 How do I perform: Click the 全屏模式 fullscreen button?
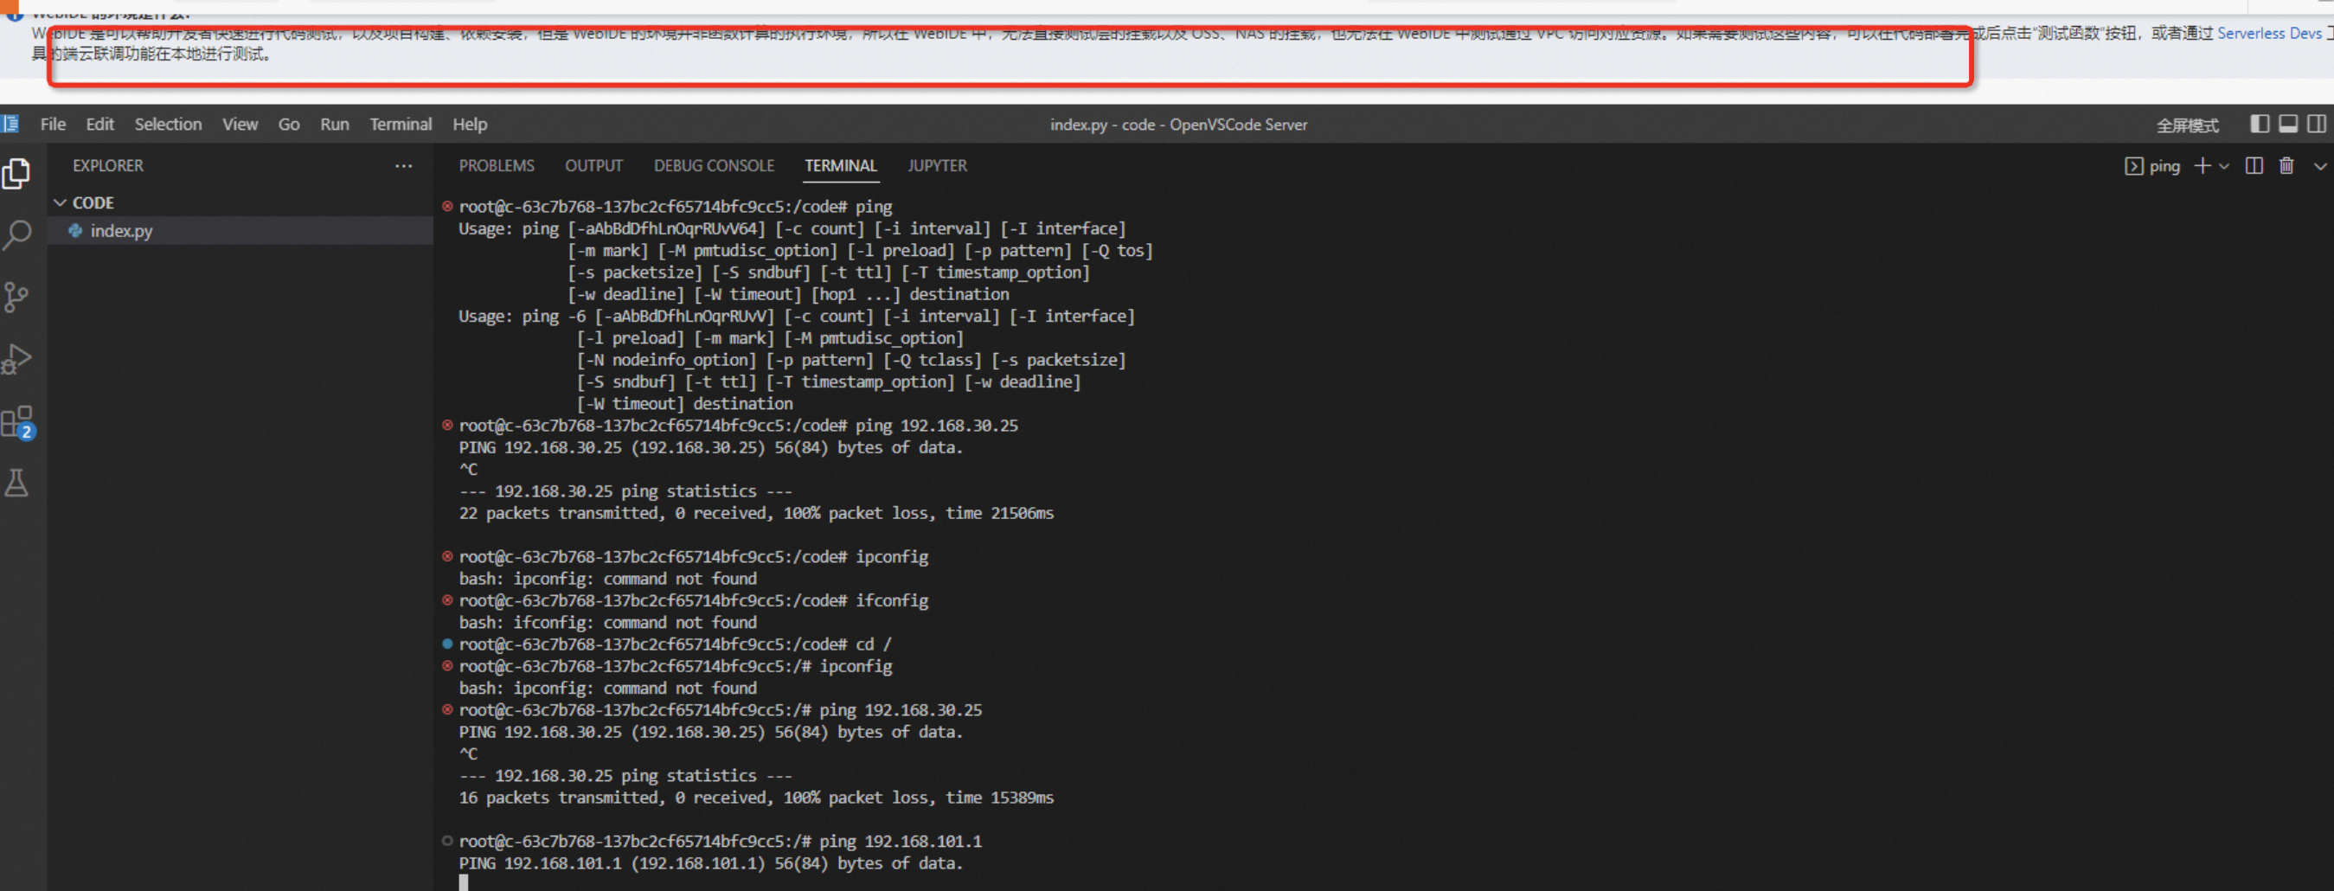tap(2187, 126)
